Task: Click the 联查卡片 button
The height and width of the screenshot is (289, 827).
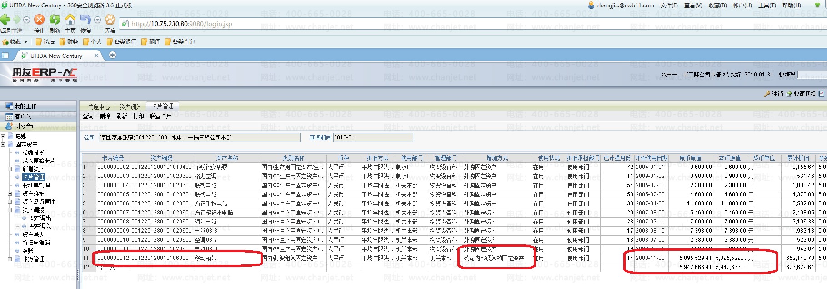Action: [x=160, y=117]
